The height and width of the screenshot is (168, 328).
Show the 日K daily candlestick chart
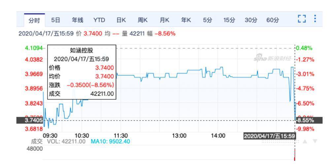coord(121,20)
